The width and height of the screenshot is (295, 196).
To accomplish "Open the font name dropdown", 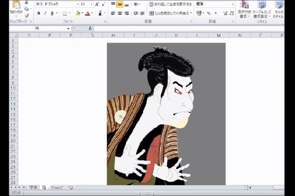I will click(x=77, y=4).
